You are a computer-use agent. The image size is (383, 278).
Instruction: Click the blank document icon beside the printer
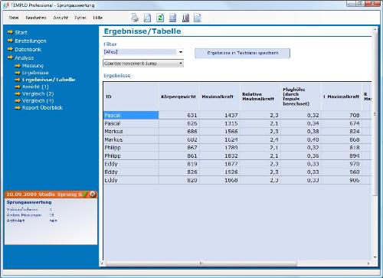[147, 18]
